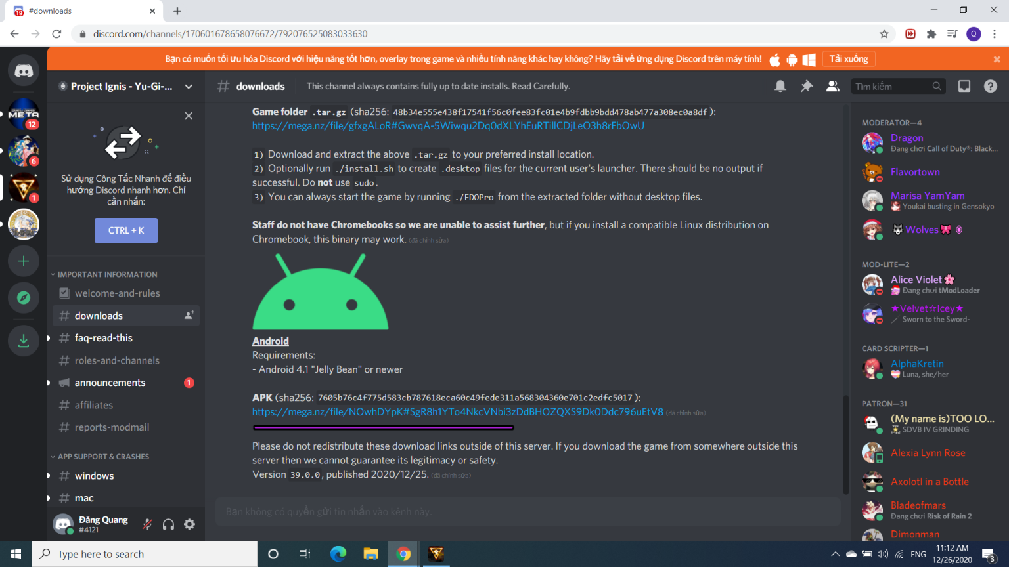
Task: Click Add a Server plus icon
Action: click(x=24, y=261)
